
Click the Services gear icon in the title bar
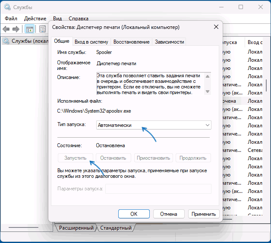coord(7,7)
